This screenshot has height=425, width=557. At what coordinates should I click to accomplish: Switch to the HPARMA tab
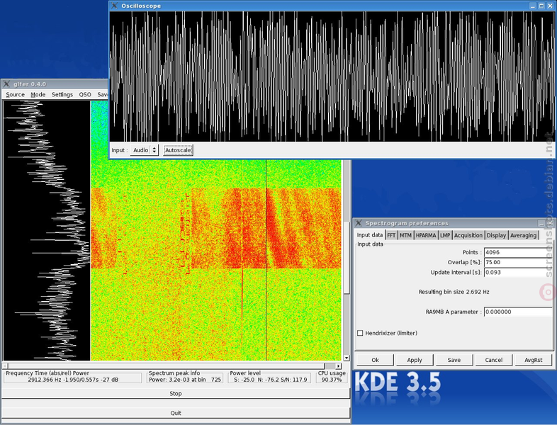(426, 235)
